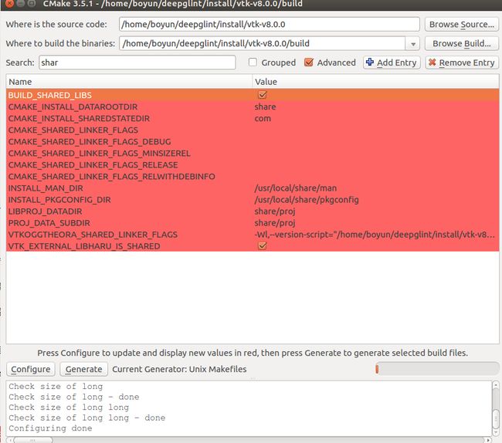
Task: Select the INSTALL_MAN_DIR entry
Action: pos(46,188)
